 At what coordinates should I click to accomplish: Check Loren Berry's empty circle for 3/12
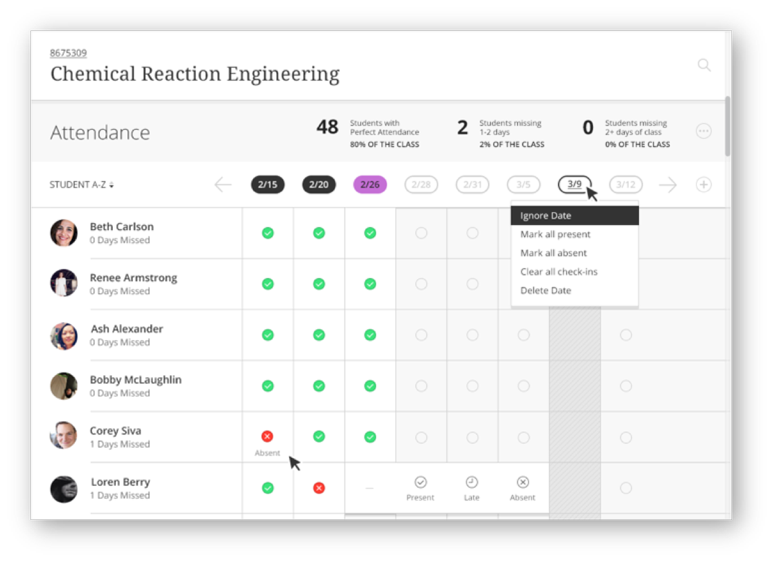626,488
